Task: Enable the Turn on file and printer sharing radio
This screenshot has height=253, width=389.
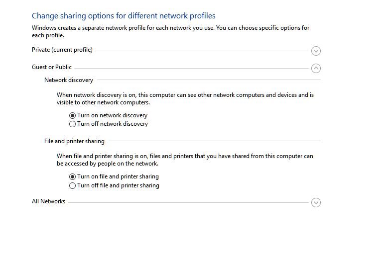Action: (x=72, y=177)
